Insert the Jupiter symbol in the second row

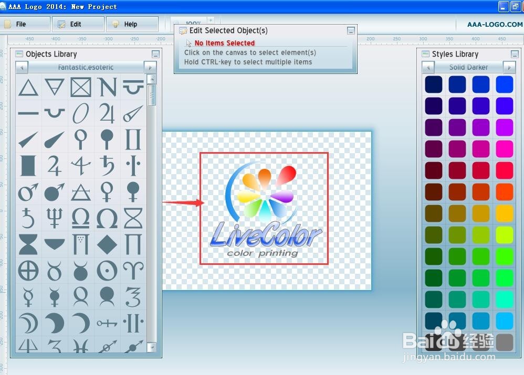coord(107,113)
